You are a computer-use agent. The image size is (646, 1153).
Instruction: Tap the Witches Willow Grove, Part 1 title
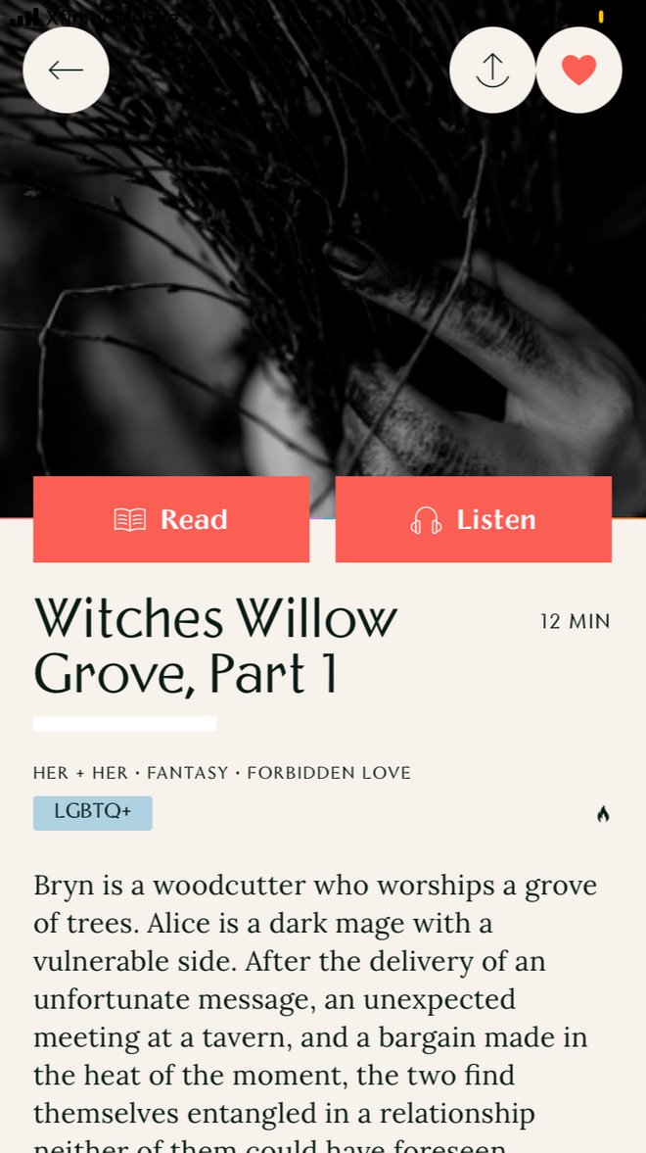pos(215,646)
